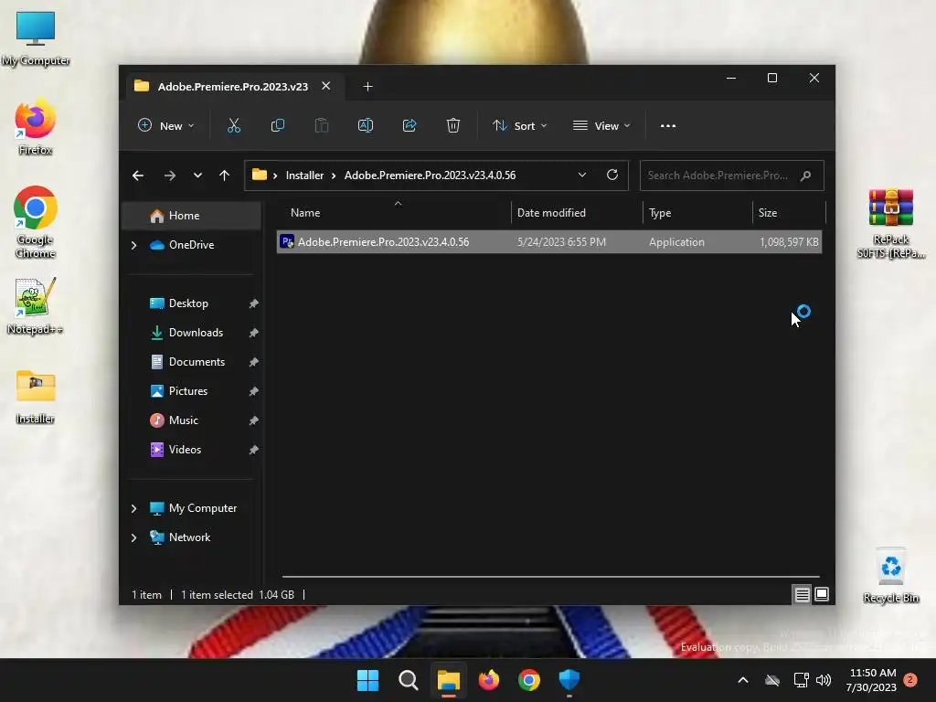Add a new File Explorer tab

(x=367, y=87)
